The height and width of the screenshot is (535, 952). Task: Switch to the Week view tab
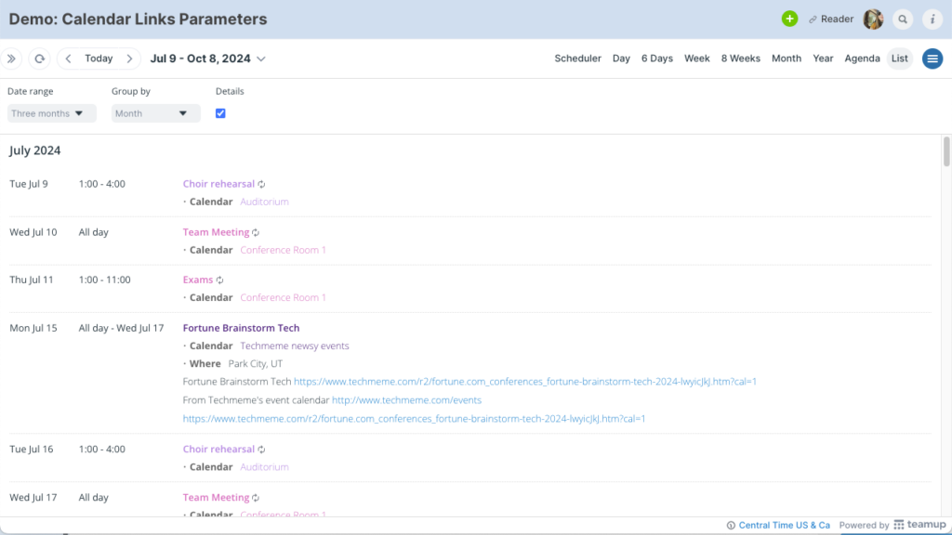[x=696, y=58]
